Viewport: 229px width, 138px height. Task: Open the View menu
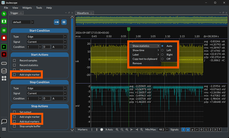(x=15, y=8)
